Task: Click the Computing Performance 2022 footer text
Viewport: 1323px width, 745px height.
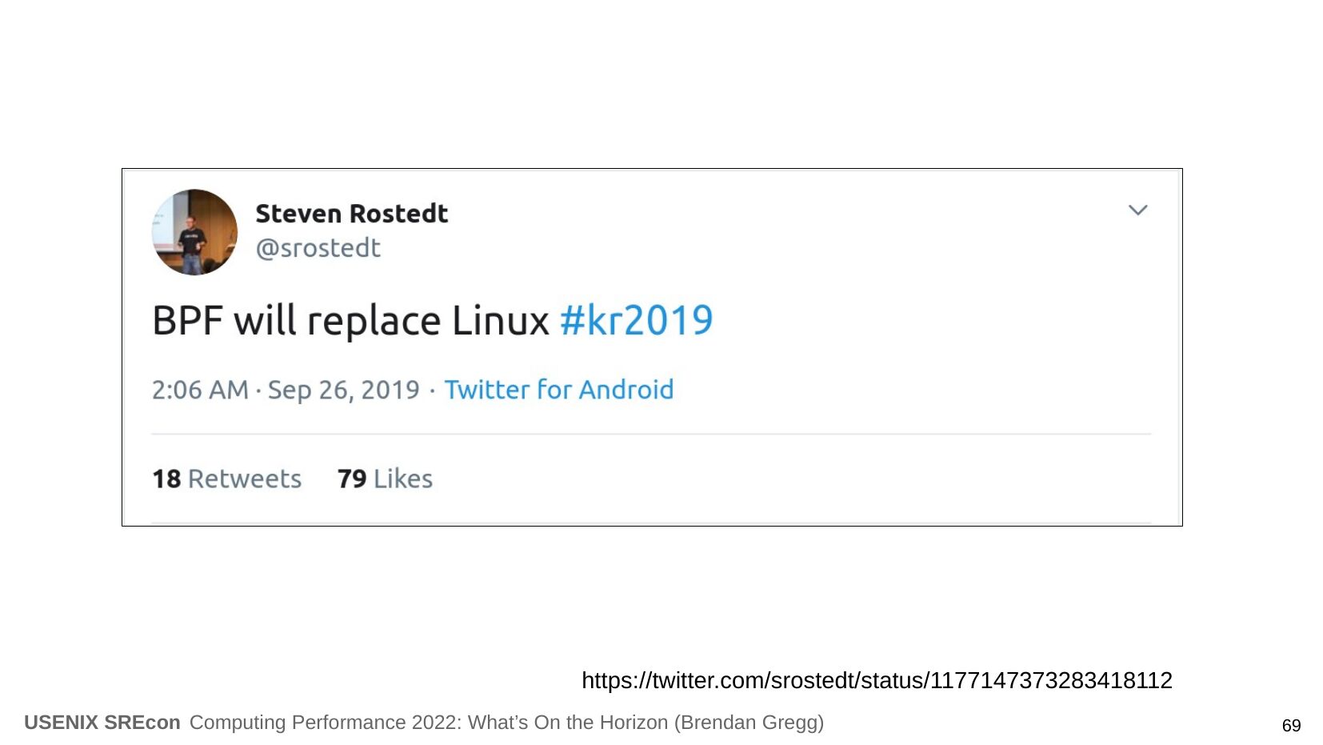Action: pyautogui.click(x=325, y=723)
